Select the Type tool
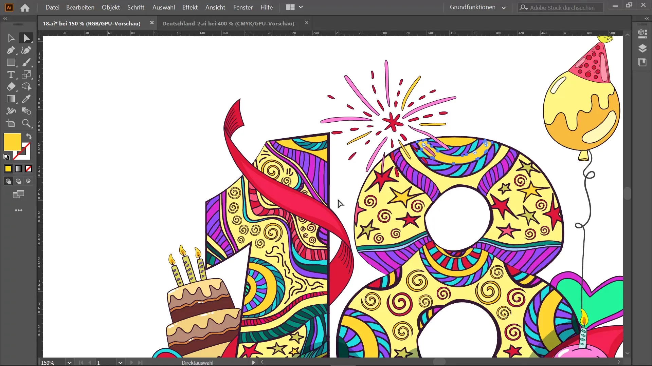652x366 pixels. tap(11, 75)
